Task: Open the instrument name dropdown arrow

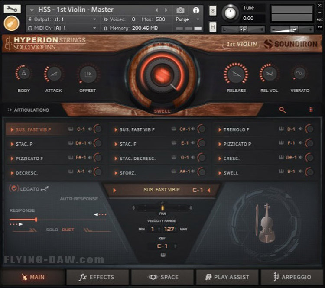Action: click(x=32, y=10)
